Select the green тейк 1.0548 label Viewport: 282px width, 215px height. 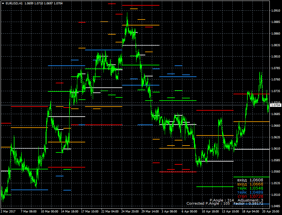click(250, 188)
